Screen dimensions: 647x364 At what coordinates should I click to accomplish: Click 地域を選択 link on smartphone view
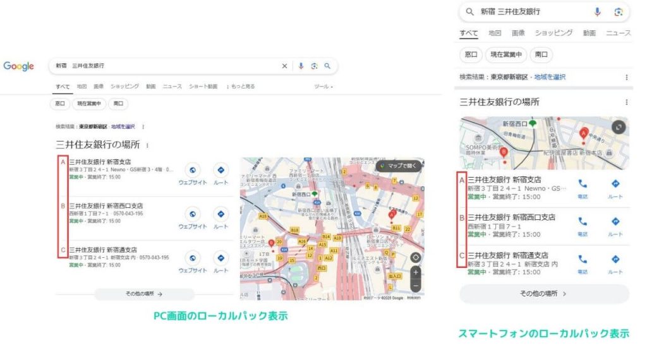point(550,77)
